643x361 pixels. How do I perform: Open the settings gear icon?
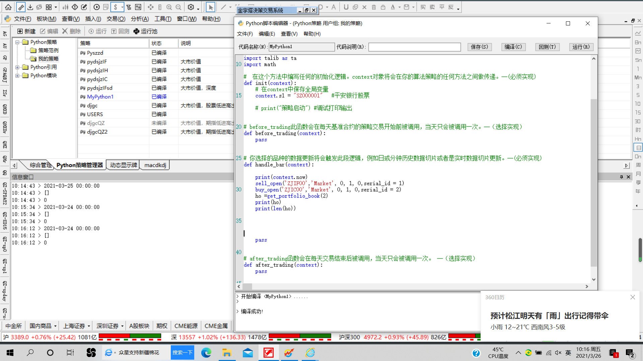[191, 7]
